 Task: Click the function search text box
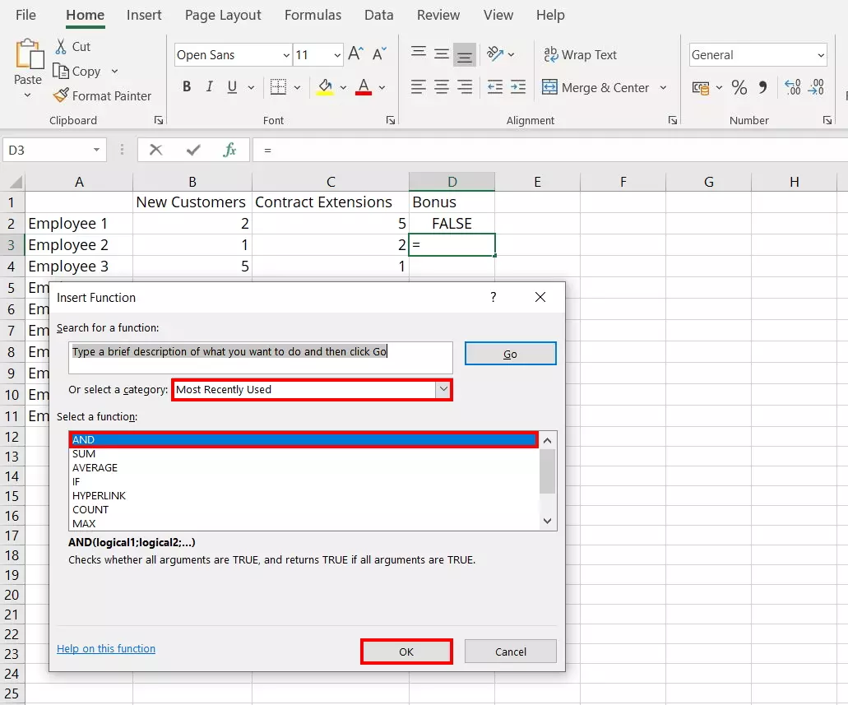[x=261, y=357]
